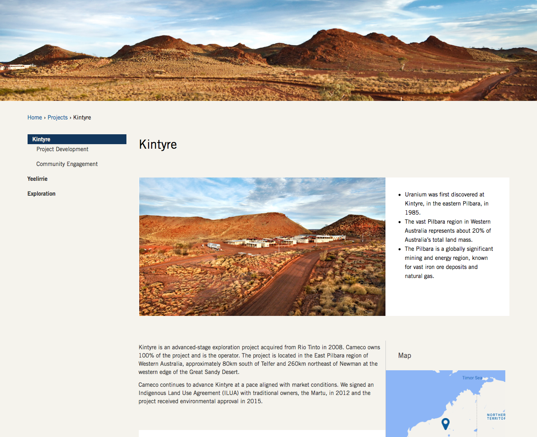This screenshot has height=437, width=537.
Task: Click the Kintyre camp photo
Action: (262, 246)
